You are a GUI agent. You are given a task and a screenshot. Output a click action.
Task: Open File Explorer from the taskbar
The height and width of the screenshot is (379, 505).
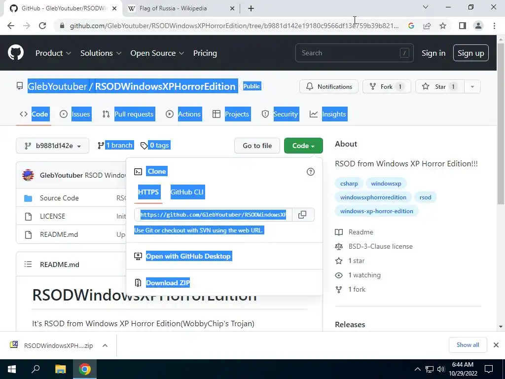60,369
